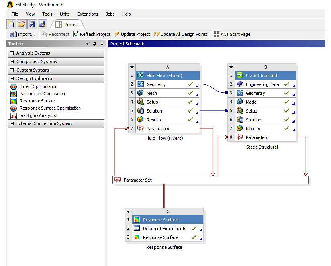Image resolution: width=331 pixels, height=266 pixels.
Task: Click Reconnect in the toolbar
Action: pyautogui.click(x=55, y=34)
